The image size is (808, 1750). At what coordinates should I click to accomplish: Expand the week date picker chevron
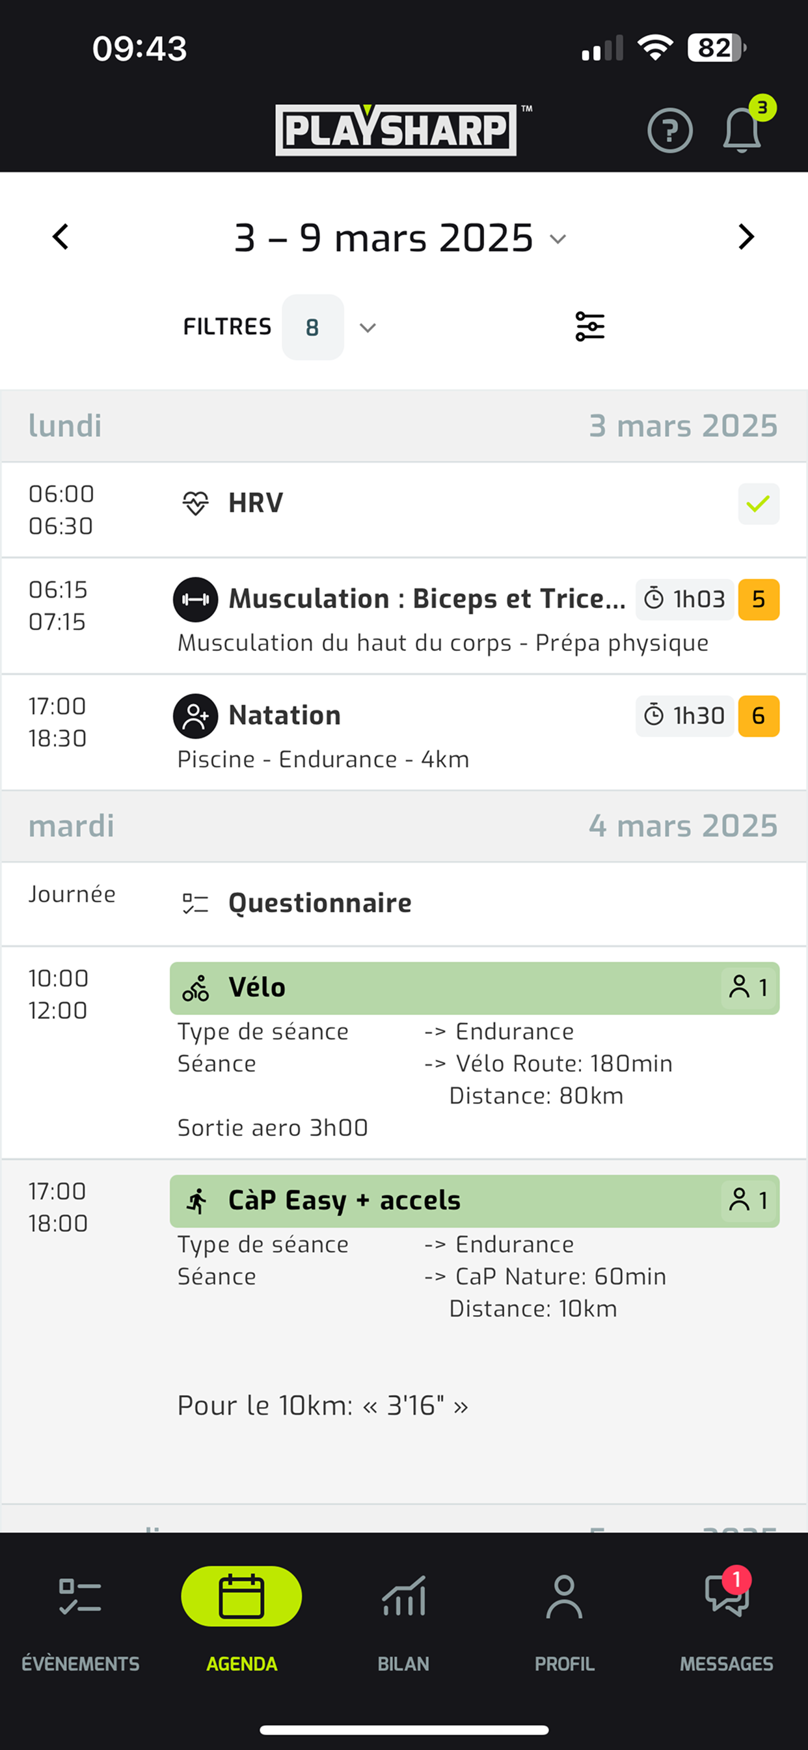click(x=558, y=239)
